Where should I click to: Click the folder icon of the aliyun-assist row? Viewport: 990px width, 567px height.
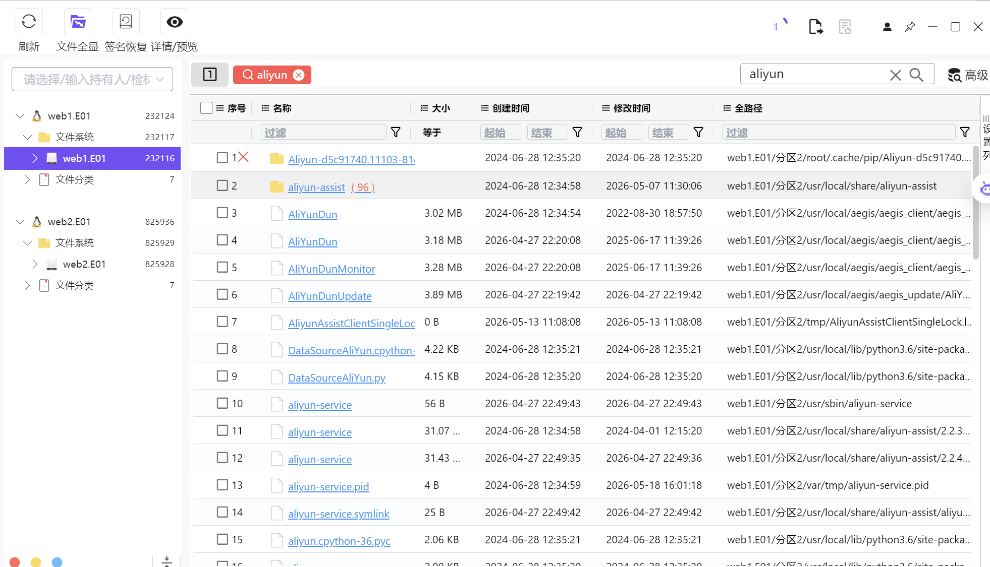point(277,186)
